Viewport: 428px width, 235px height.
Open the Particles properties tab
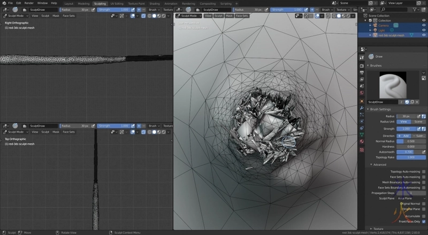coord(362,115)
